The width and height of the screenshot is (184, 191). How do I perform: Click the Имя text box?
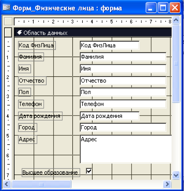[123, 69]
